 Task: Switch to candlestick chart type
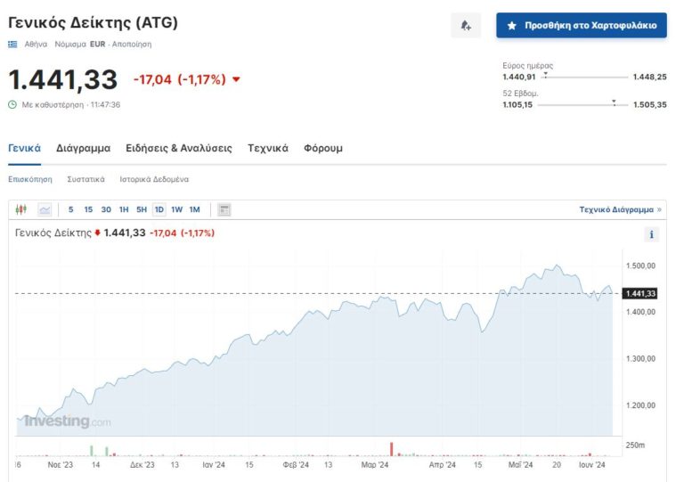click(21, 209)
